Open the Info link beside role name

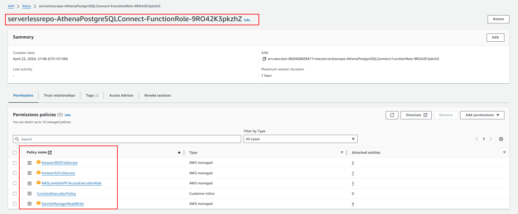coord(247,20)
